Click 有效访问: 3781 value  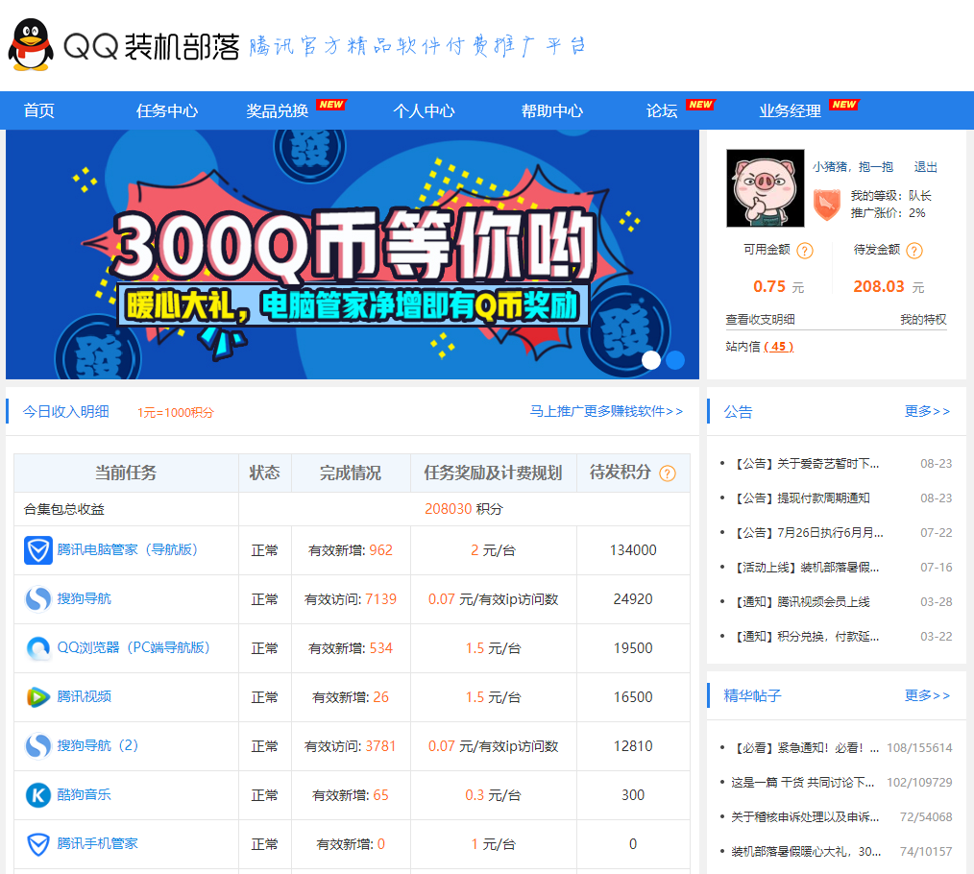tap(351, 746)
